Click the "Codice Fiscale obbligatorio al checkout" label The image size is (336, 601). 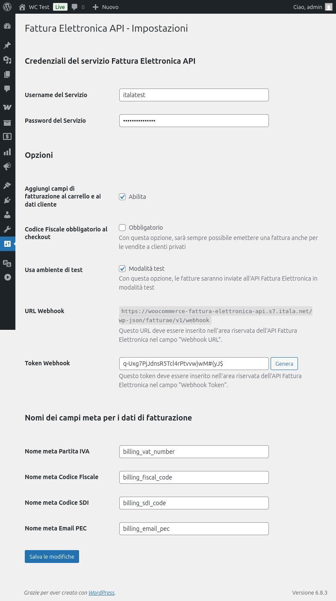coord(66,233)
